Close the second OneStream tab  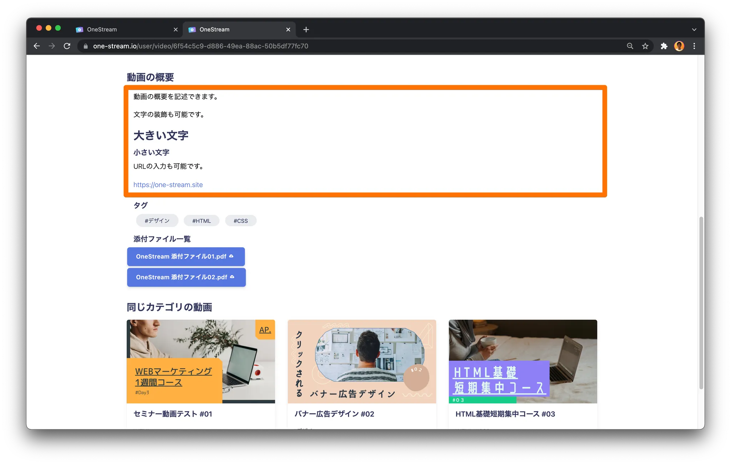[288, 30]
